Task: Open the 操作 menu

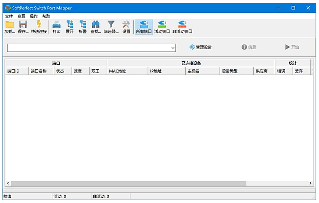Action: click(33, 16)
